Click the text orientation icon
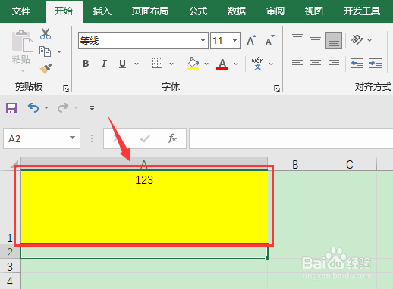Image resolution: width=393 pixels, height=289 pixels. pos(357,40)
